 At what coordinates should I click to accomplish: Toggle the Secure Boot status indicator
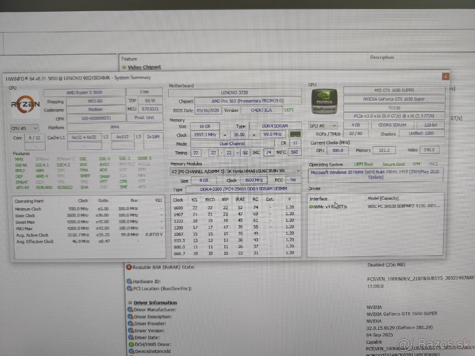[393, 164]
